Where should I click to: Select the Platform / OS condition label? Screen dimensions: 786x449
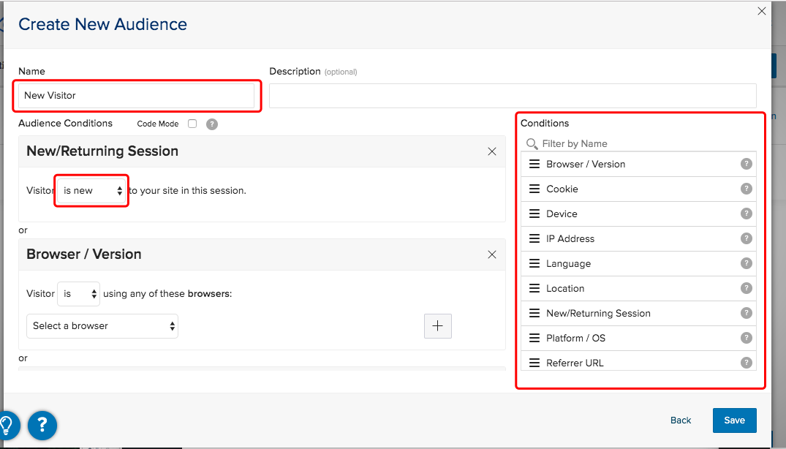pos(575,339)
